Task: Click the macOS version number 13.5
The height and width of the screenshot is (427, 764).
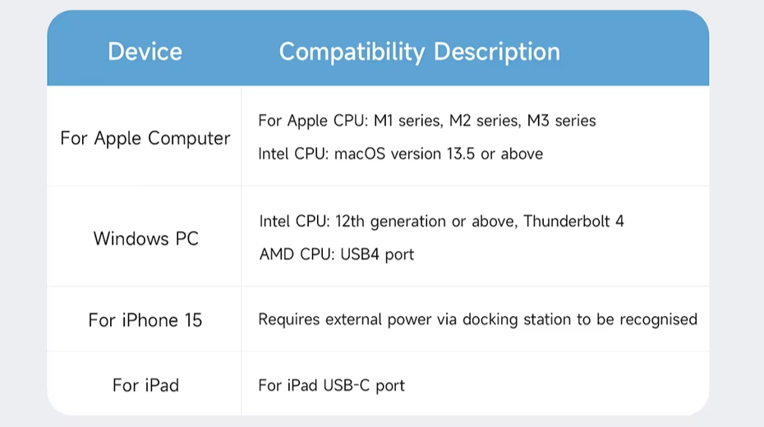Action: tap(460, 154)
